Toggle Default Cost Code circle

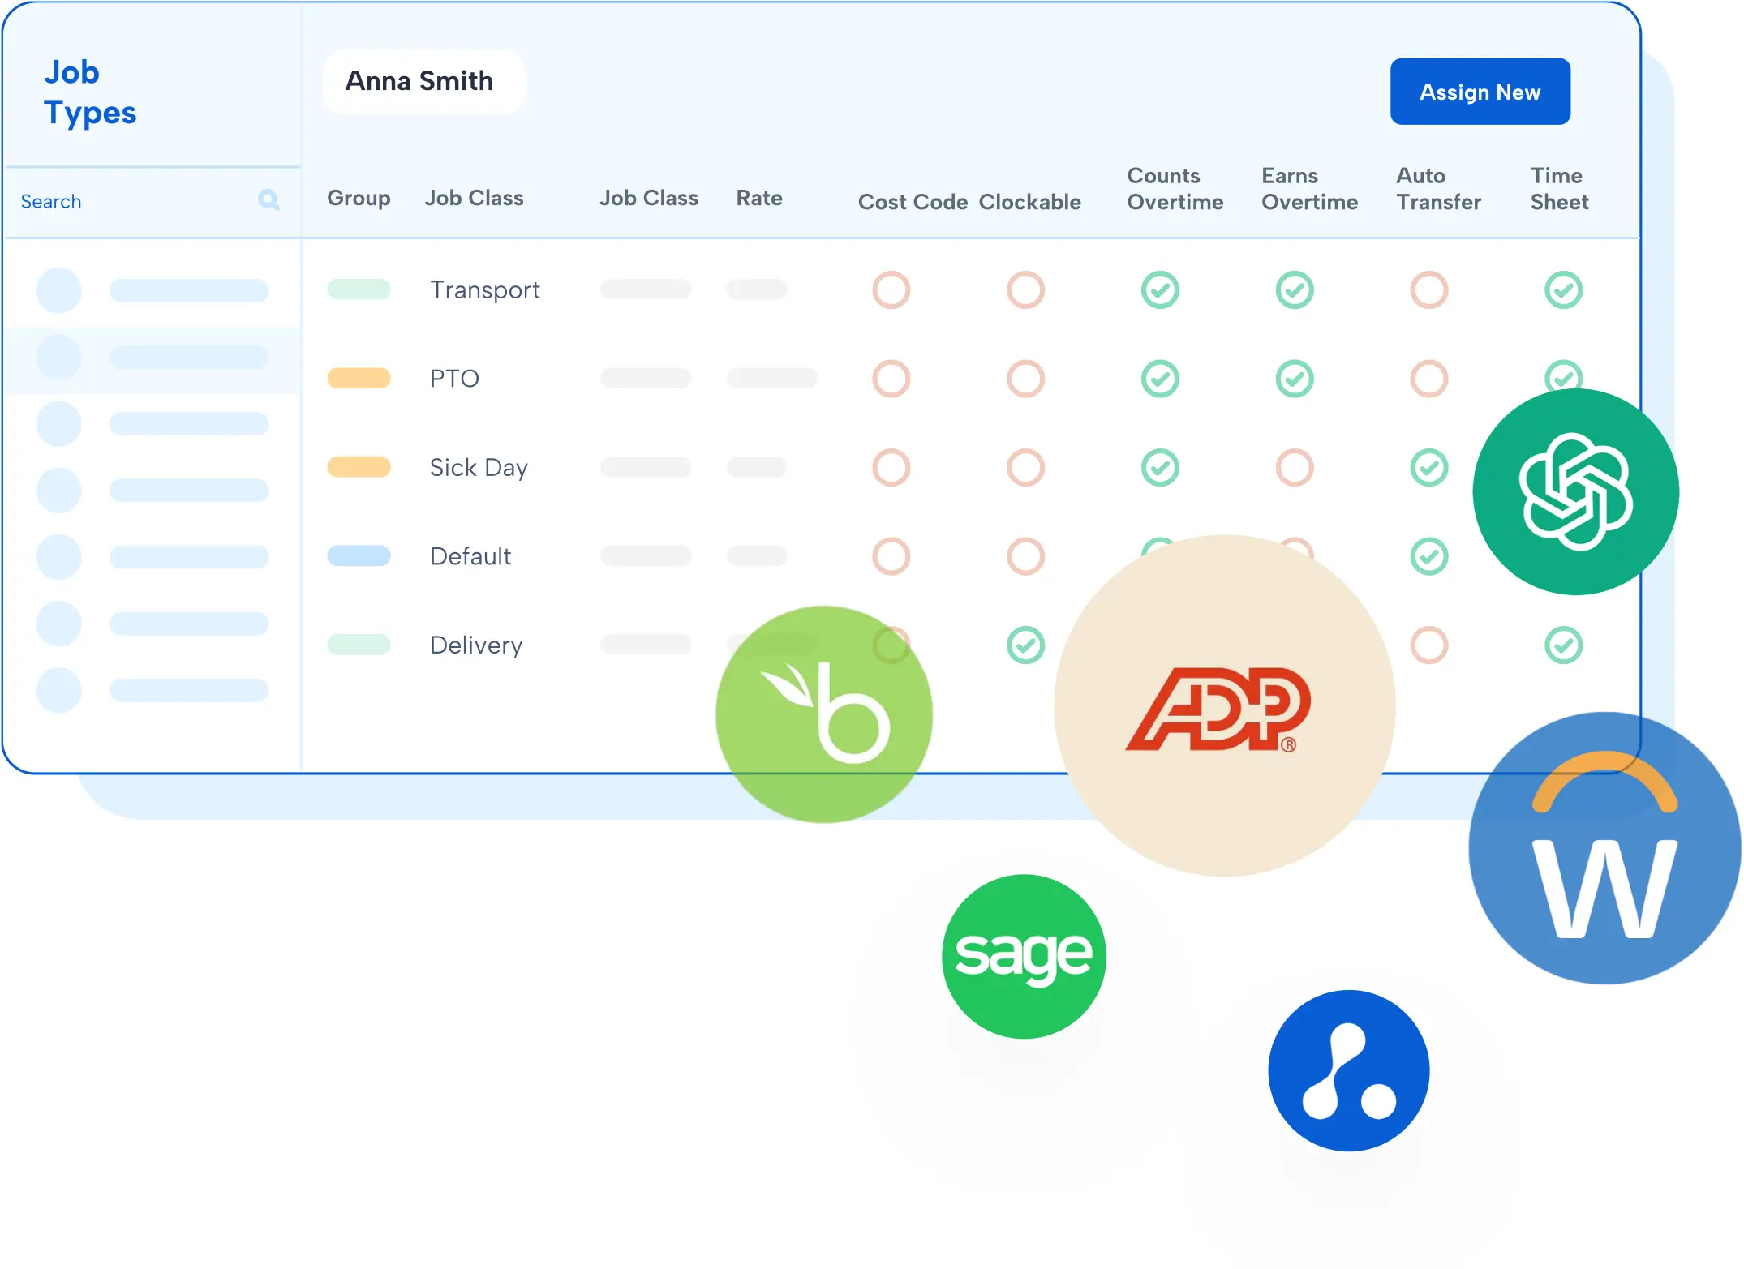pyautogui.click(x=891, y=556)
